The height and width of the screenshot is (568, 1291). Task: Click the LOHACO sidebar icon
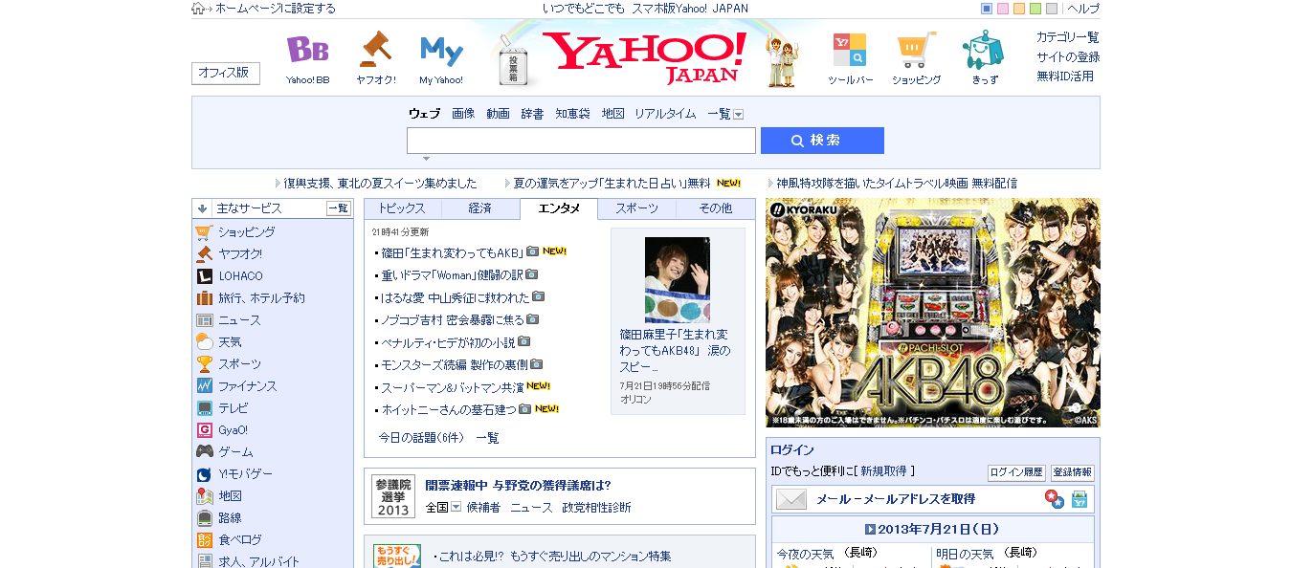pyautogui.click(x=204, y=276)
